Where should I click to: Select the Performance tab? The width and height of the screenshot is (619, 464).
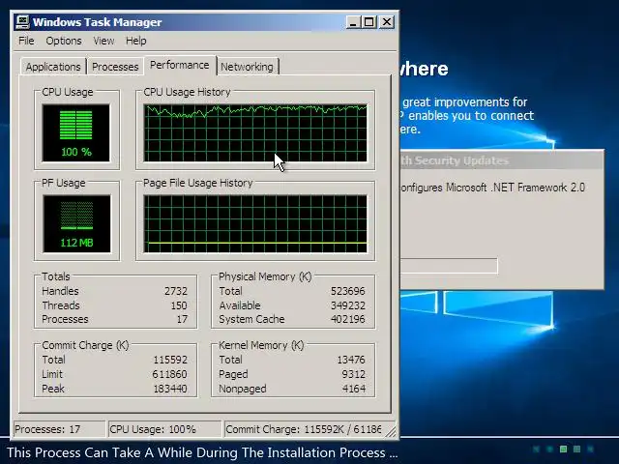tap(180, 65)
